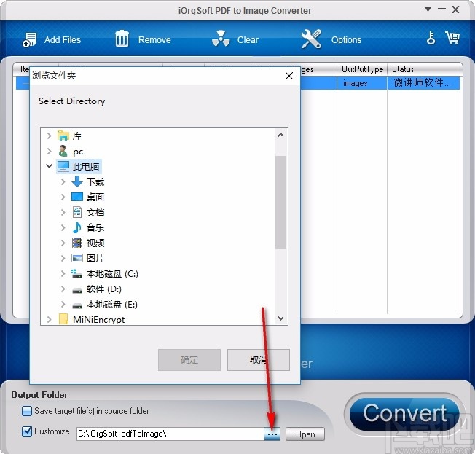Select the pc user folder name
This screenshot has height=454, width=475.
pyautogui.click(x=78, y=152)
